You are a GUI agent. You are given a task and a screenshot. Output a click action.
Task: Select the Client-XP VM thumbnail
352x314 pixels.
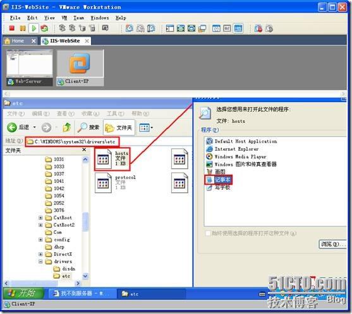pos(80,68)
